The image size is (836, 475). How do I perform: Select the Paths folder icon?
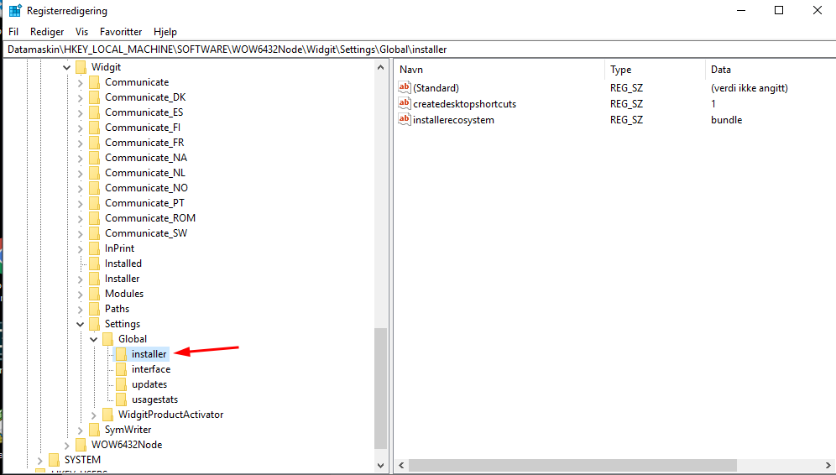tap(94, 309)
